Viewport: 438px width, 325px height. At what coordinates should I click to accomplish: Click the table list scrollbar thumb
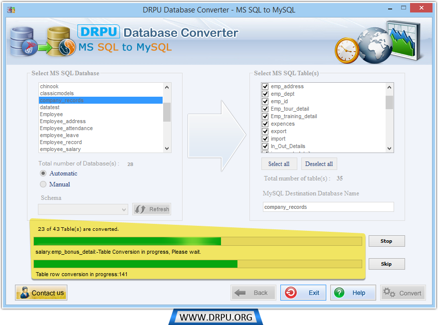(390, 102)
